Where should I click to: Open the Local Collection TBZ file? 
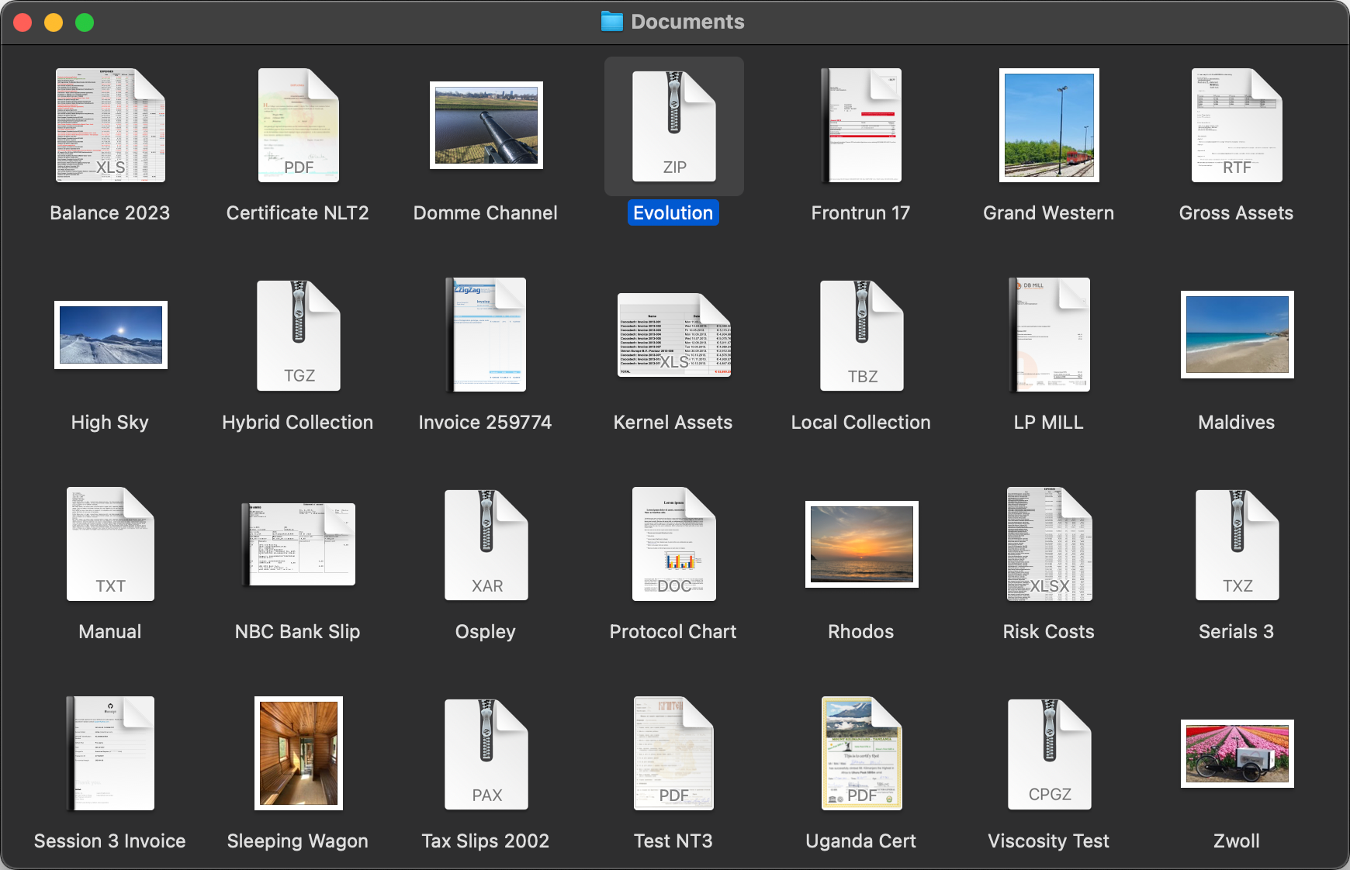(861, 335)
